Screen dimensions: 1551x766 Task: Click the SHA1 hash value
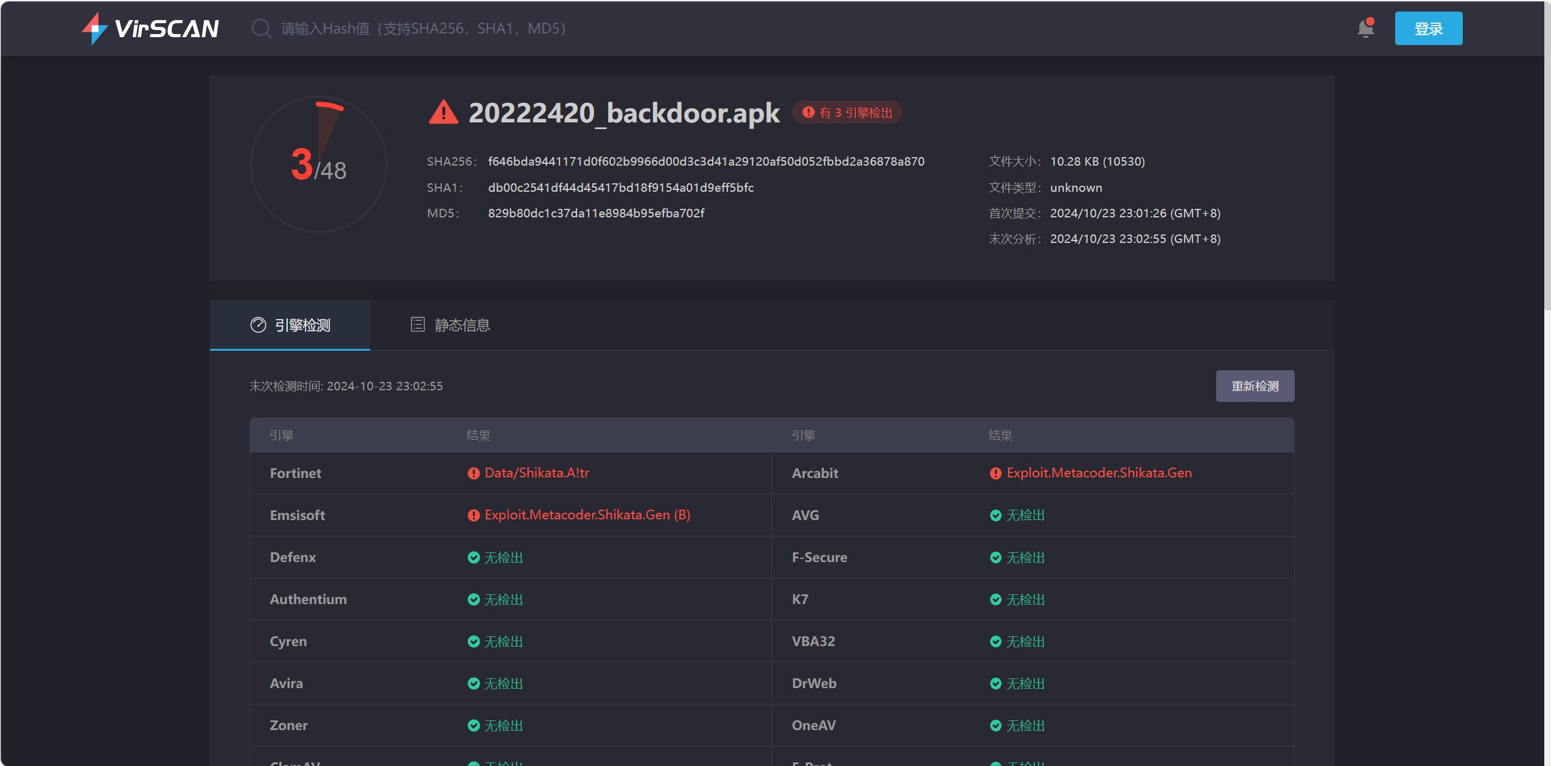621,188
